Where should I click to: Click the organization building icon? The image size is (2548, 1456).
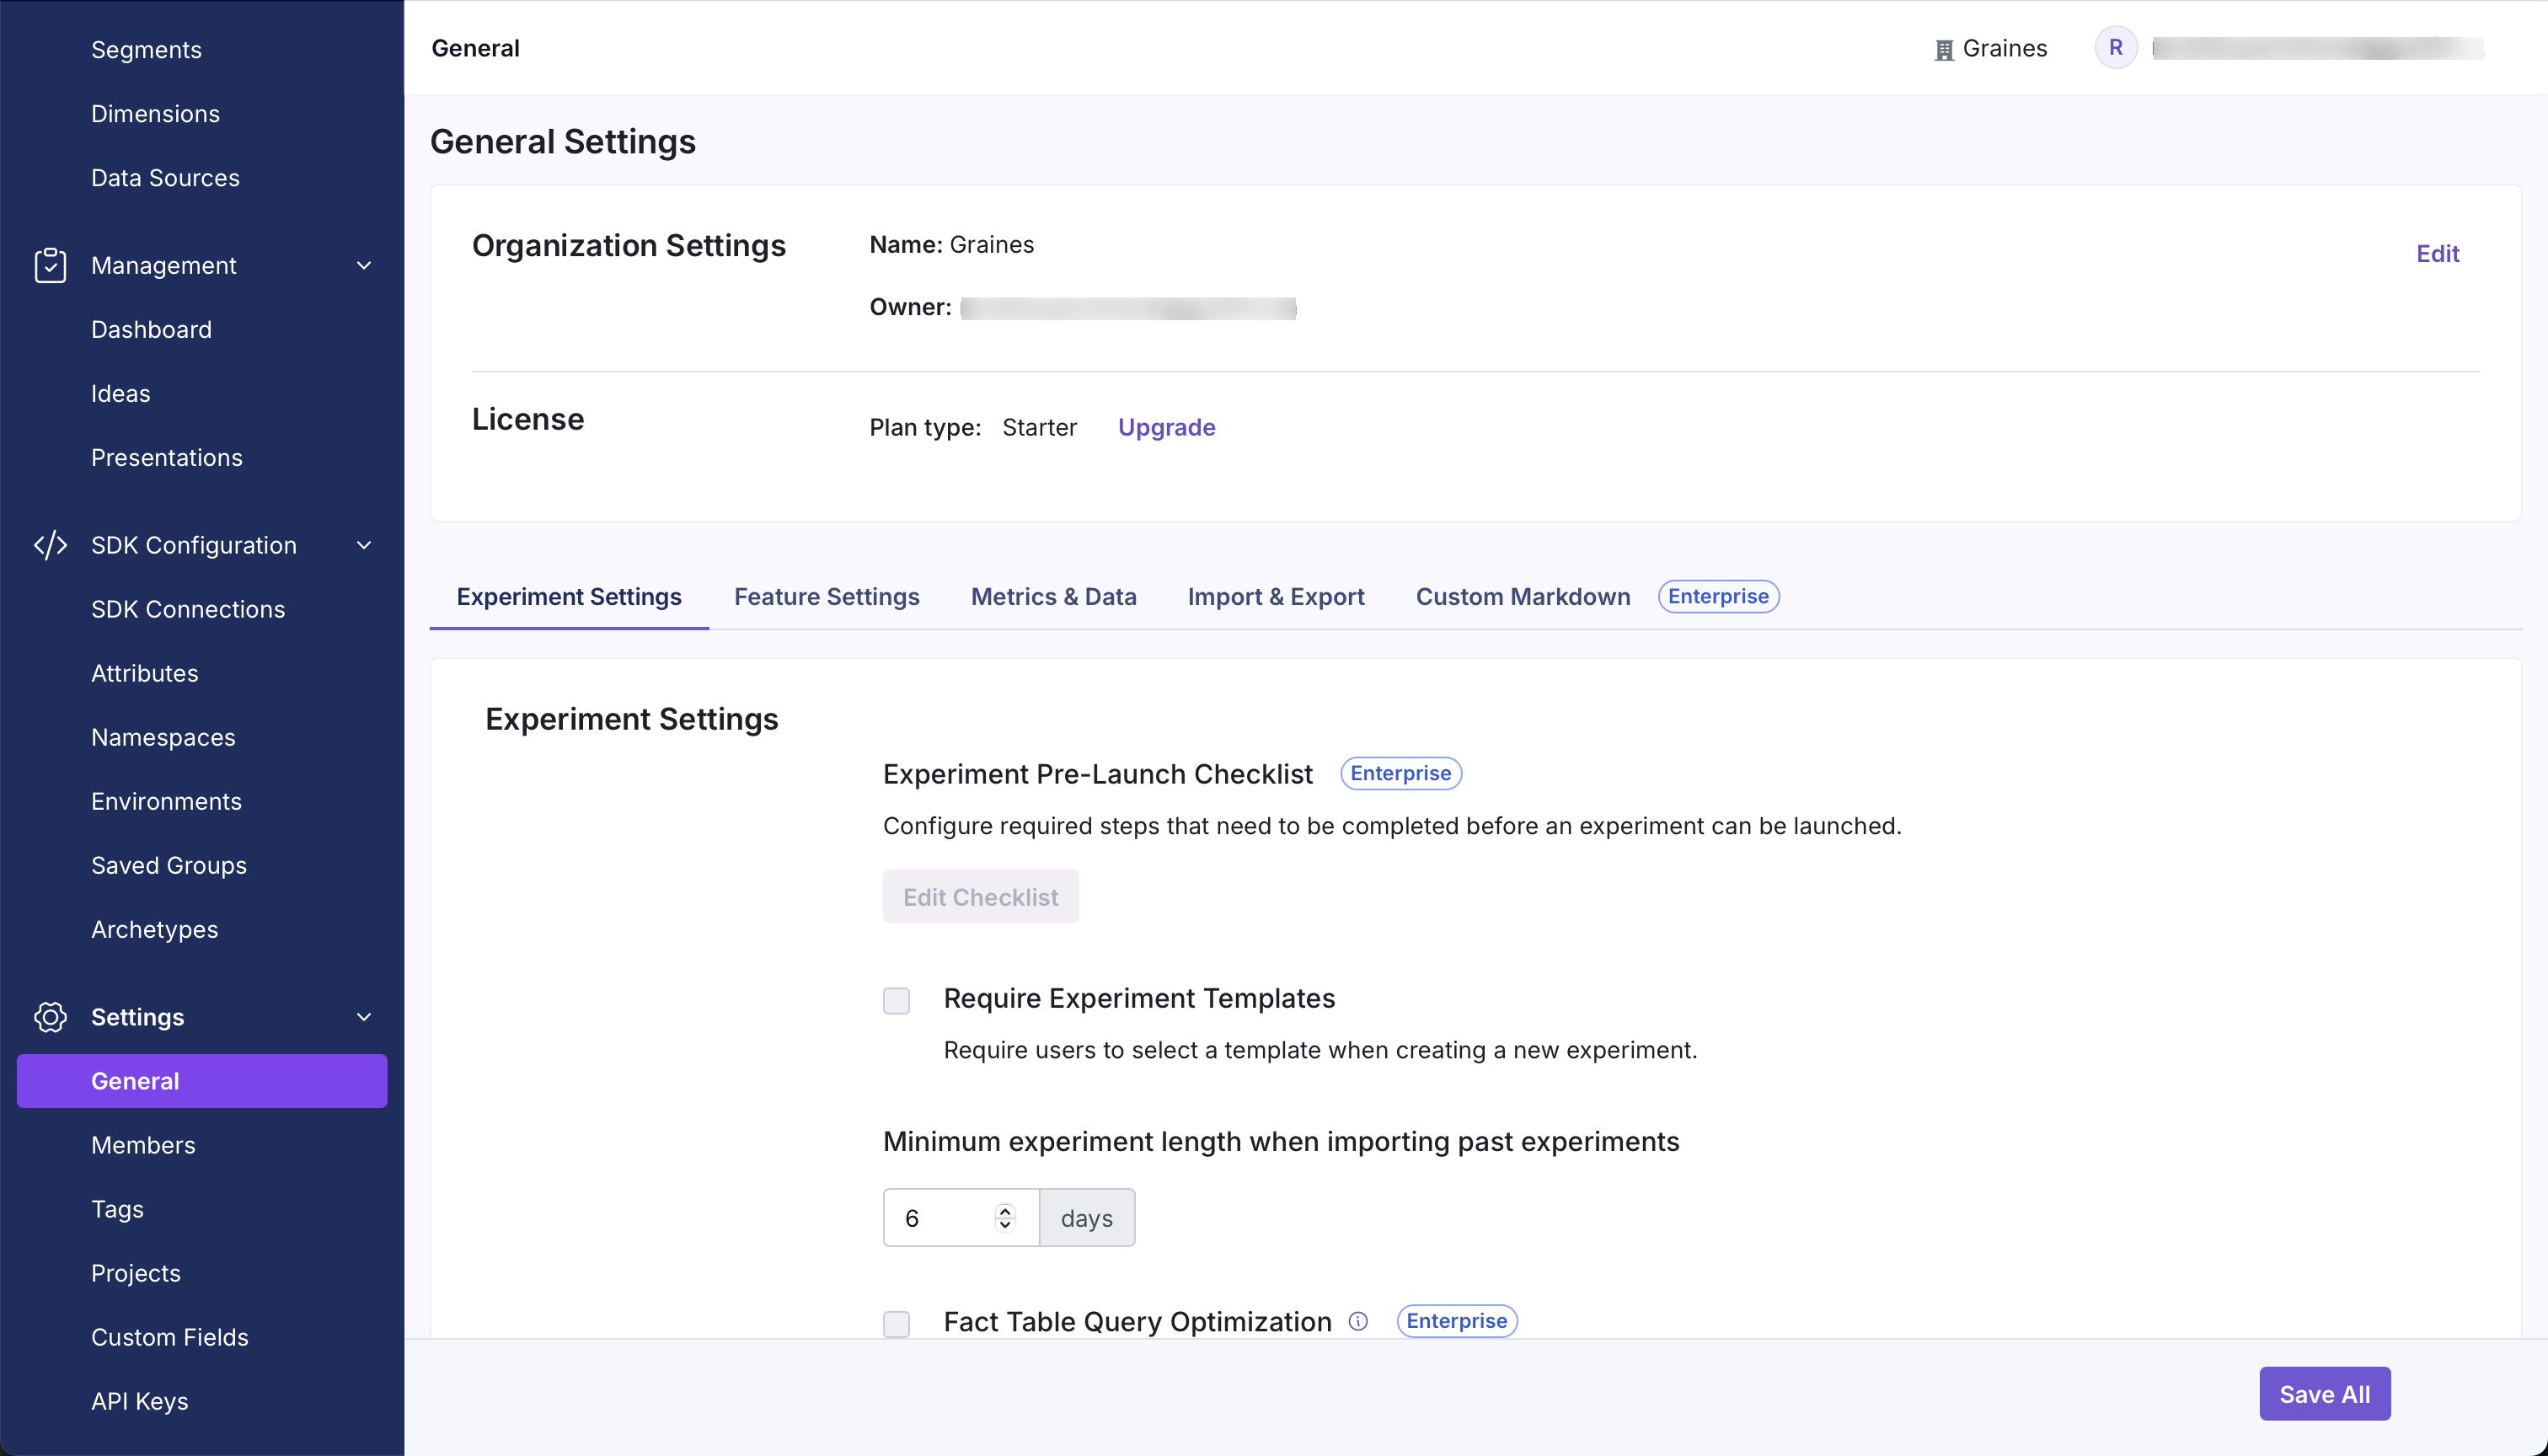coord(1944,50)
